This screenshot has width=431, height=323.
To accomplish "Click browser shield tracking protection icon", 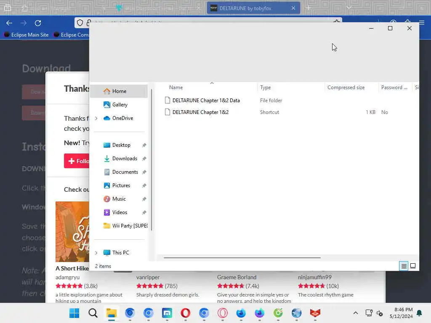I will [80, 23].
